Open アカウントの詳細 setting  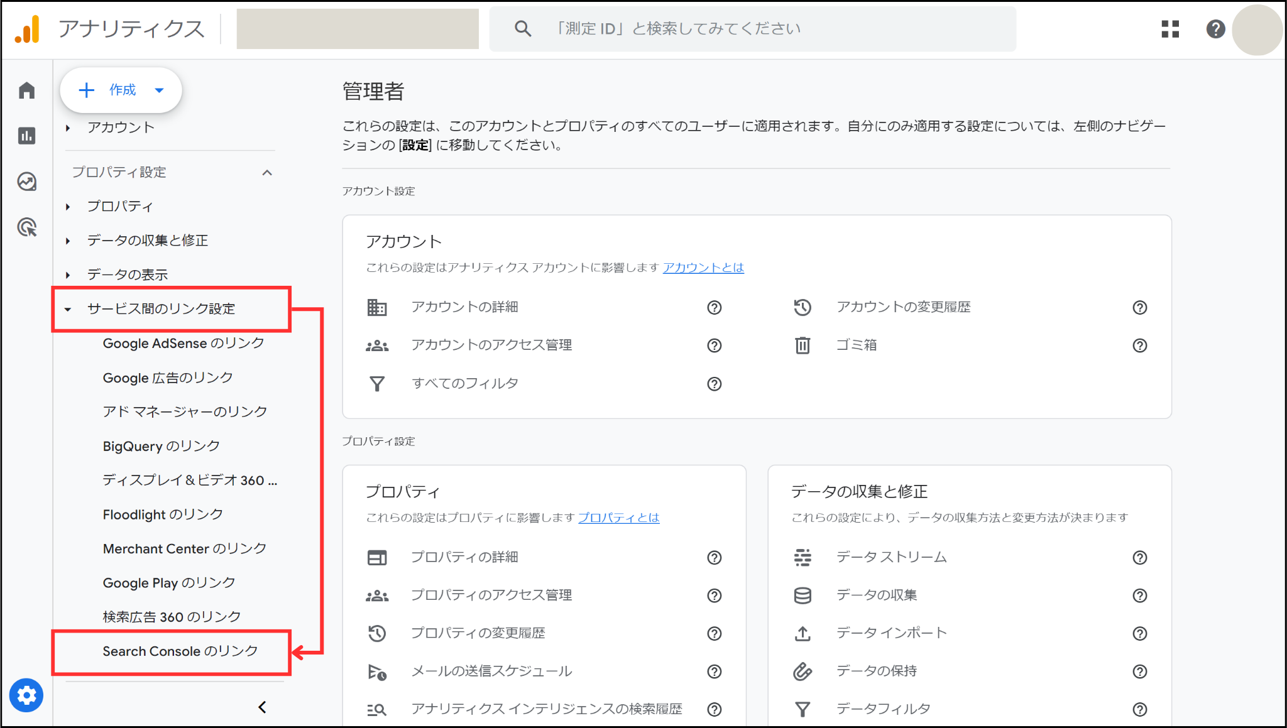[x=464, y=307]
